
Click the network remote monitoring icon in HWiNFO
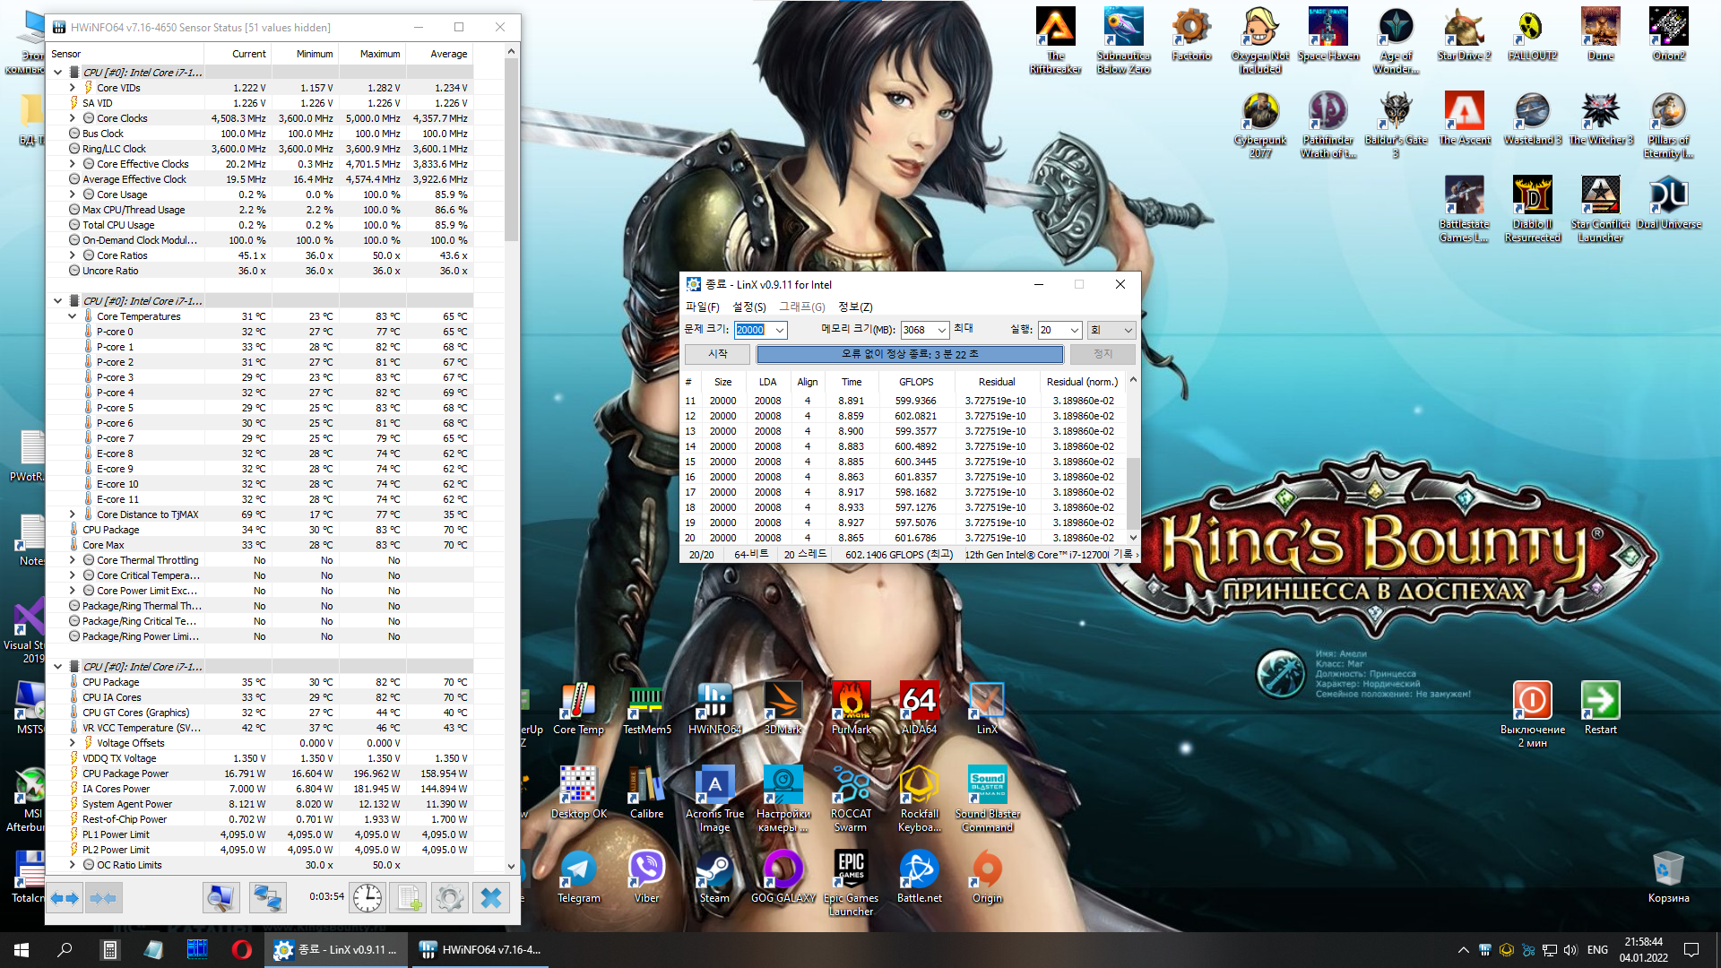[x=267, y=897]
